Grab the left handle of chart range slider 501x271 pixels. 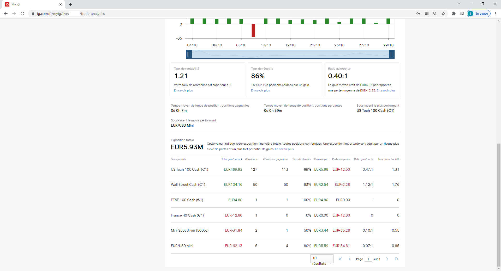189,54
